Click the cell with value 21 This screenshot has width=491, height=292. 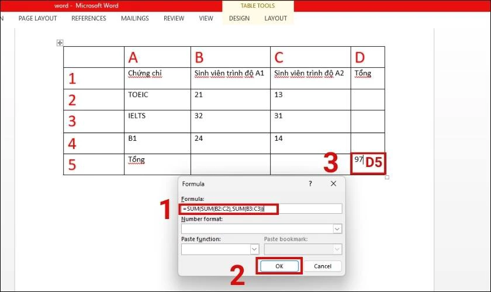(x=230, y=99)
